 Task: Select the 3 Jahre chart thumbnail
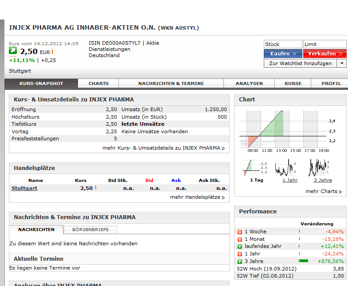(319, 168)
